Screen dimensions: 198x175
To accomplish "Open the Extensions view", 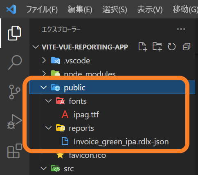I will 15,151.
